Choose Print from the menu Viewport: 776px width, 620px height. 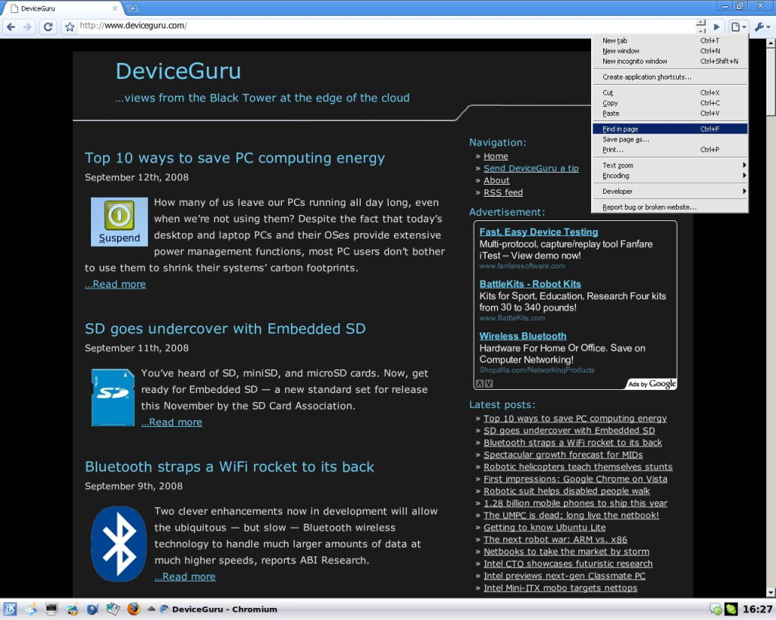point(670,150)
